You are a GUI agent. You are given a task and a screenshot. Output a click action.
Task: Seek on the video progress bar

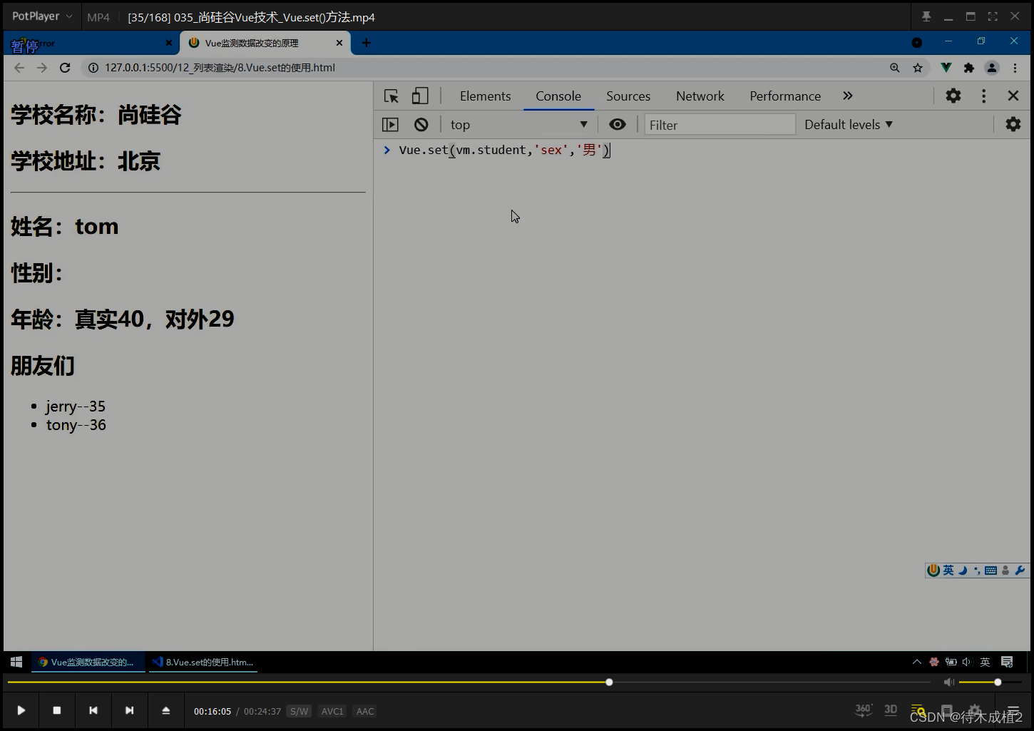click(x=469, y=683)
